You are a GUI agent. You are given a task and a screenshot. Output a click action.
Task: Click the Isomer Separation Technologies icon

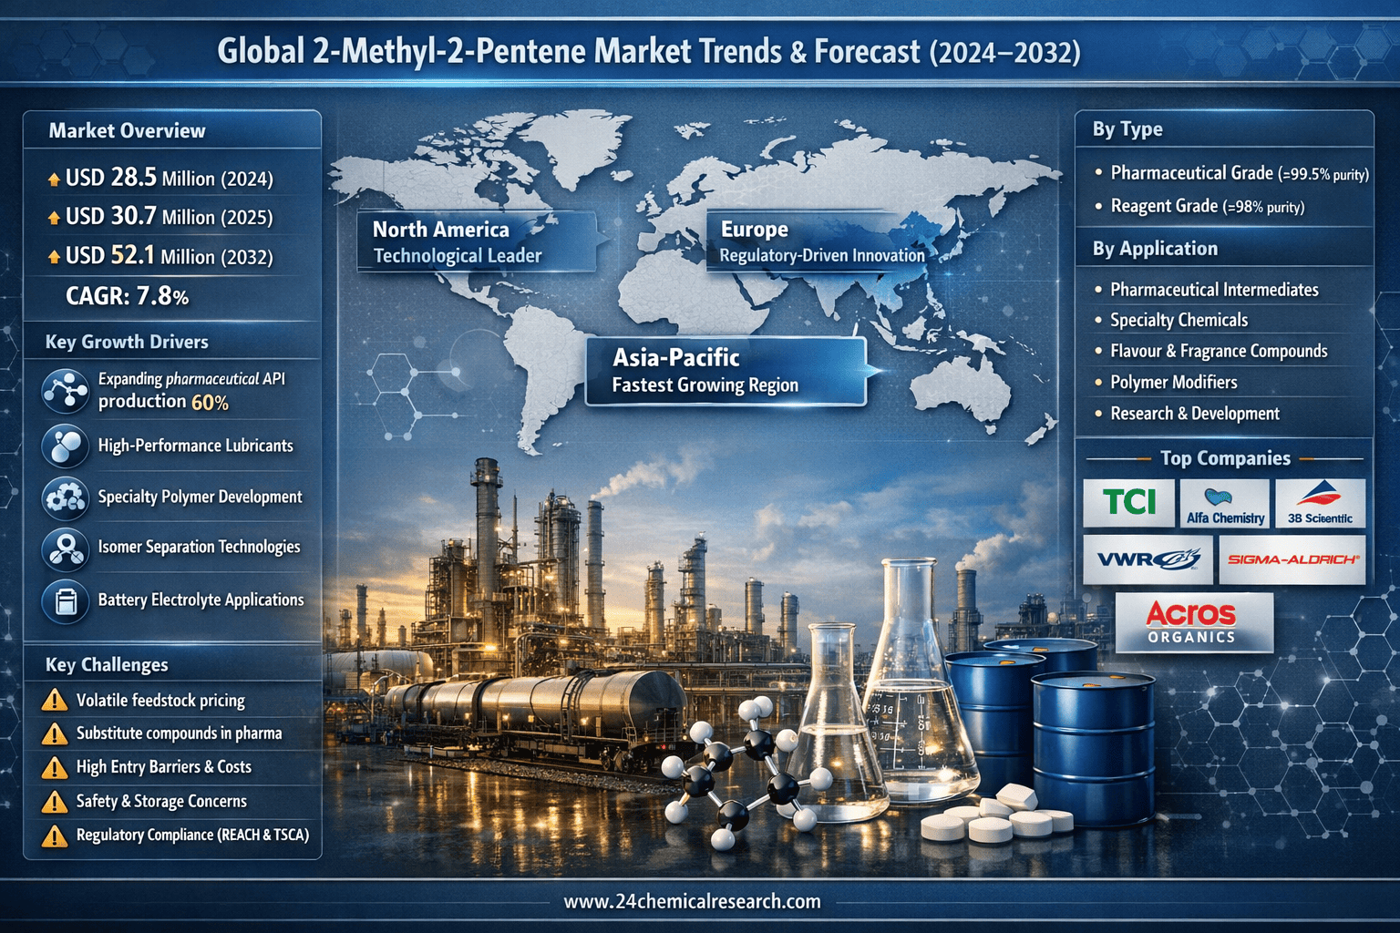click(x=65, y=549)
